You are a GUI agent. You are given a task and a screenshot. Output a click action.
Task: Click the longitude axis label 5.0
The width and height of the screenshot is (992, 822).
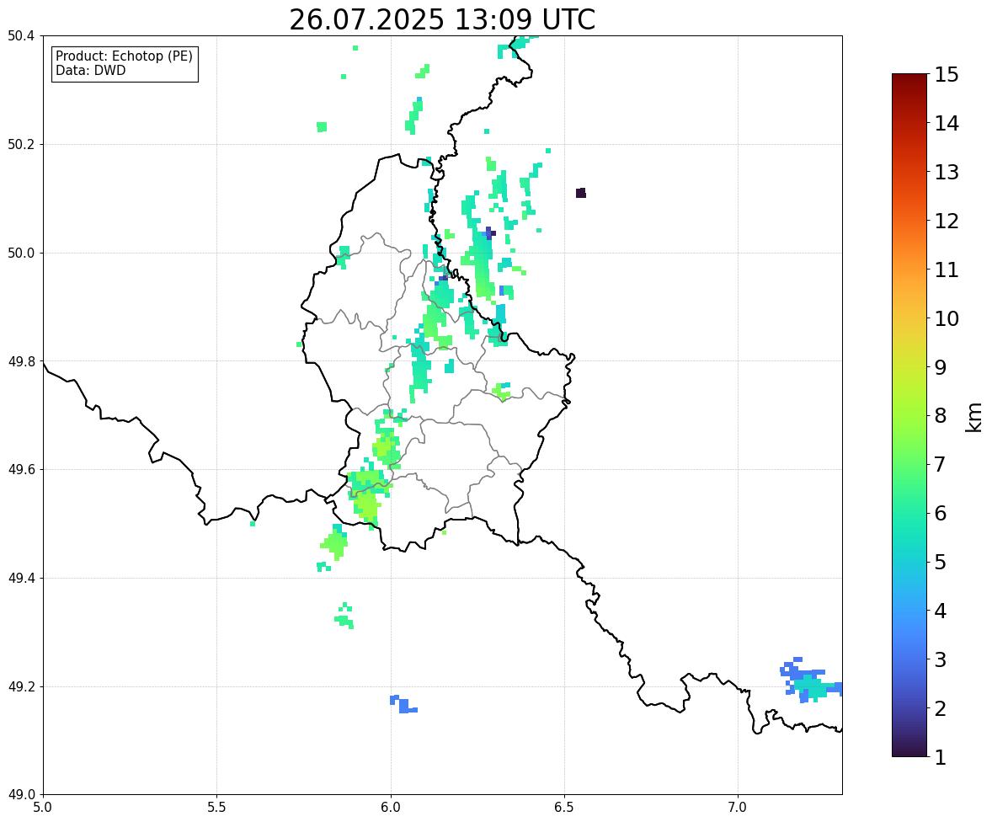43,808
